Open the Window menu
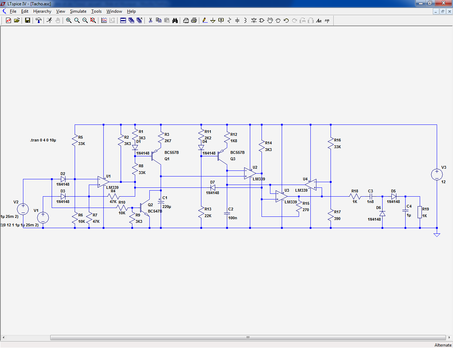This screenshot has width=453, height=348. 114,11
